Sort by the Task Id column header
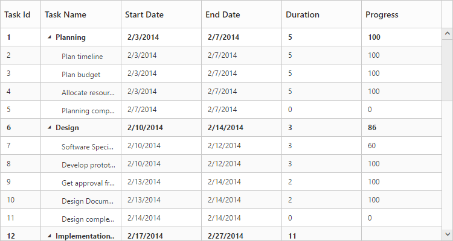Screen dimensions: 453x241 tap(18, 14)
